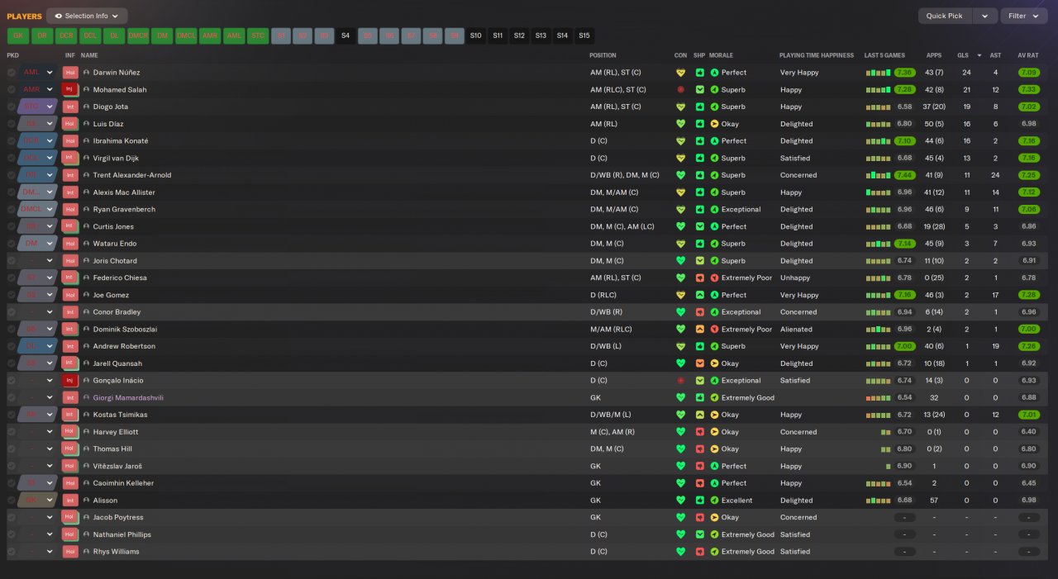Toggle picked checkmark for Jacob Poytress

12,517
